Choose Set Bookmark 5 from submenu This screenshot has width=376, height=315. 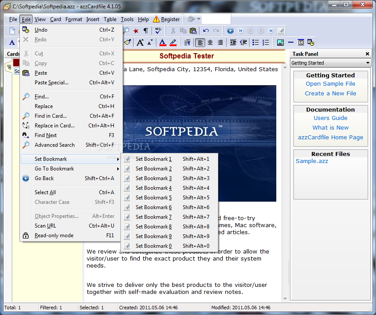tap(169, 198)
